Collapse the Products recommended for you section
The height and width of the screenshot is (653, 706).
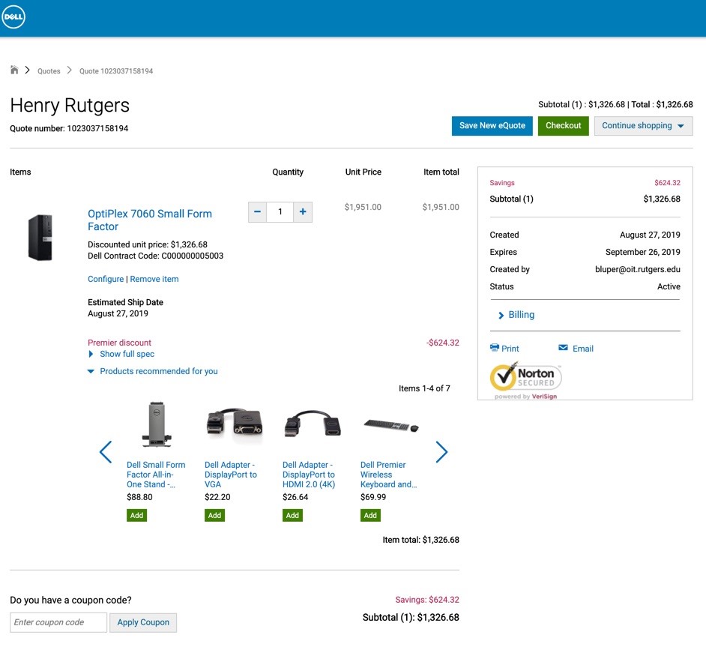click(x=152, y=371)
